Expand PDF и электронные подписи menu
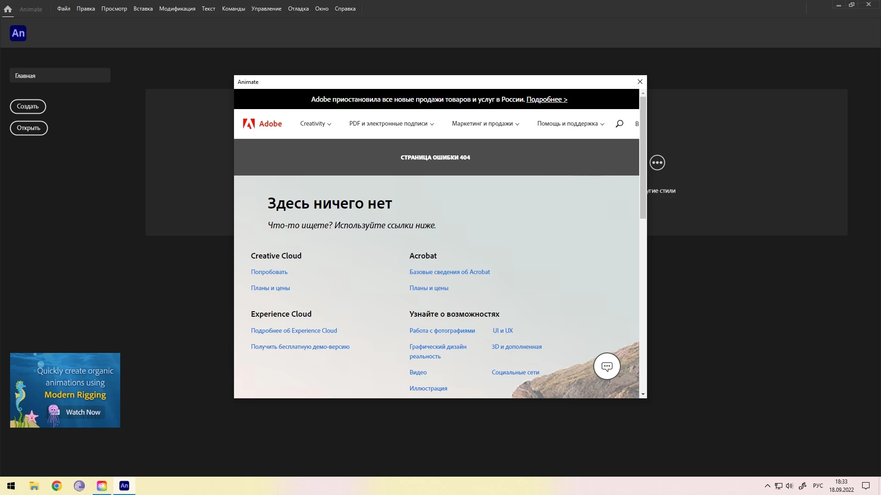Viewport: 881px width, 495px height. coord(391,124)
